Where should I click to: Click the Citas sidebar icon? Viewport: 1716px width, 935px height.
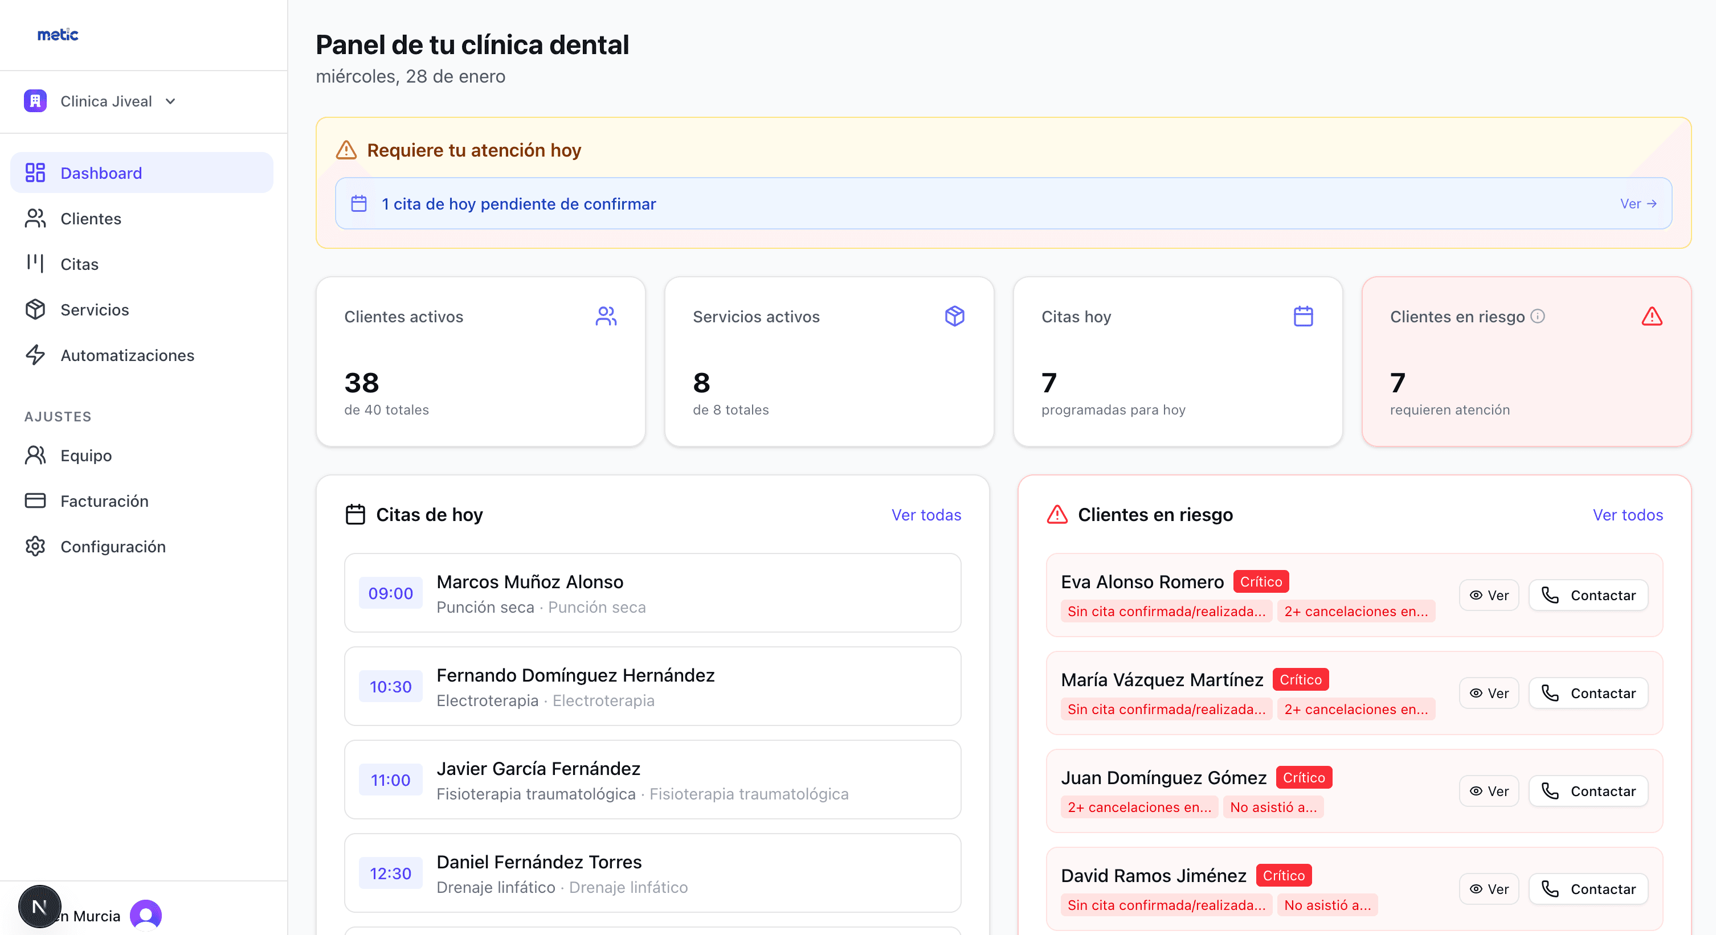[35, 264]
